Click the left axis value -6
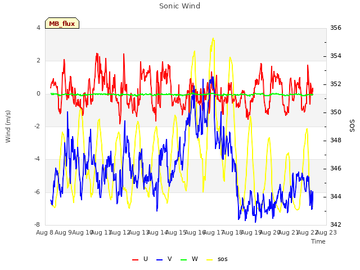The width and height of the screenshot is (360, 270). click(x=37, y=192)
